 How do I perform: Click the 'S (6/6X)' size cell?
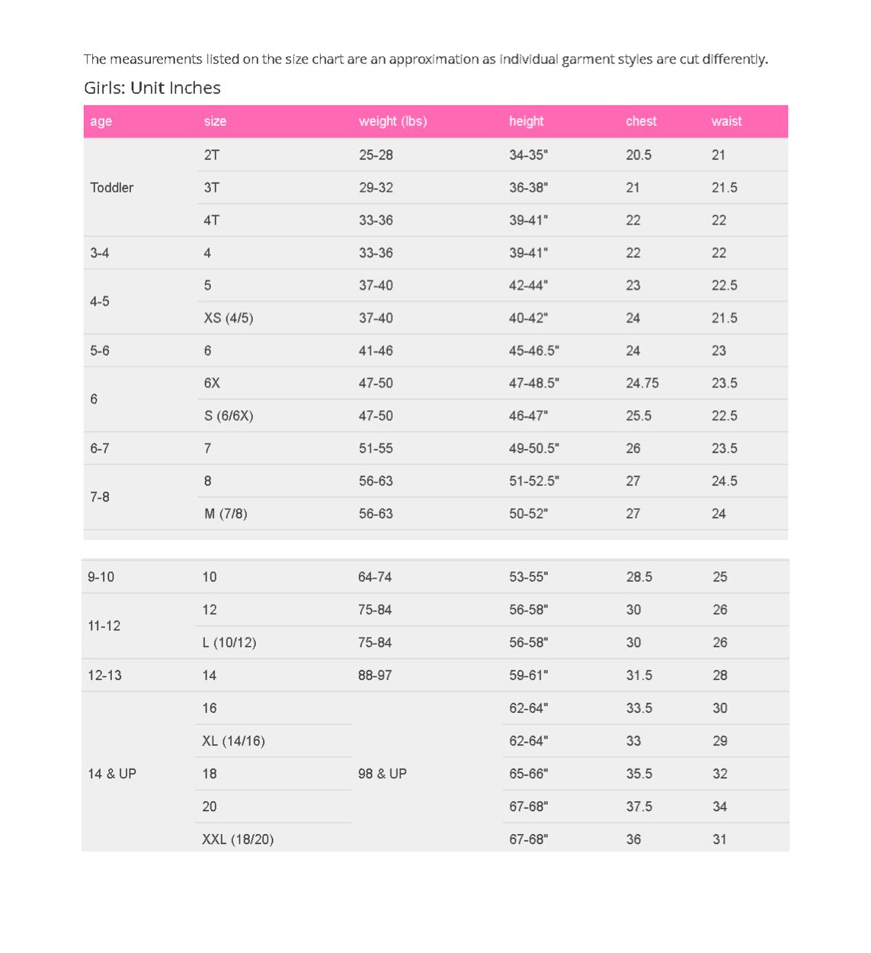point(274,416)
